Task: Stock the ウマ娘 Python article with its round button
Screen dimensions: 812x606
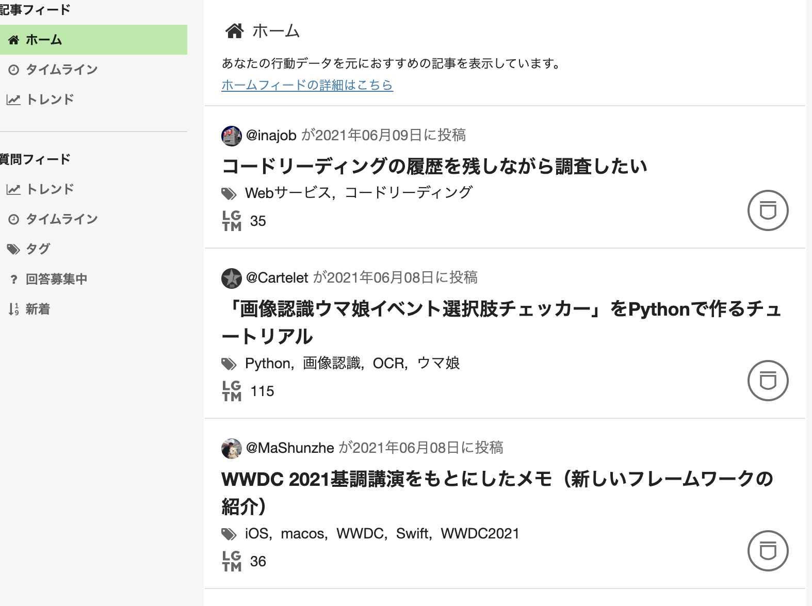Action: click(x=768, y=381)
